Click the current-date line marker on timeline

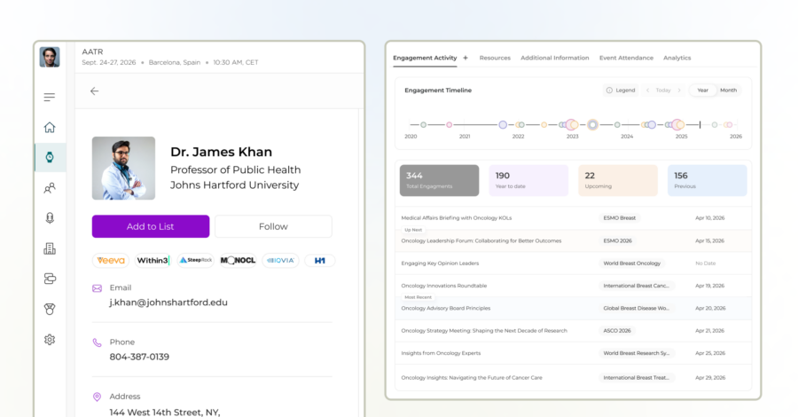coord(700,125)
